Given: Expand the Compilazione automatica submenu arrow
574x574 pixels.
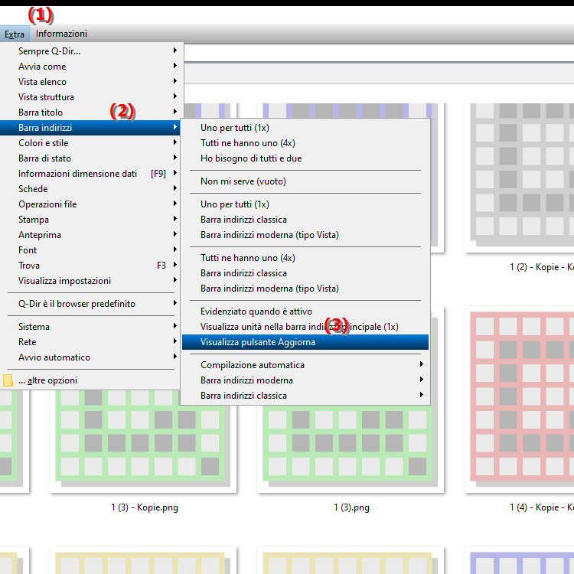Looking at the screenshot, I should pyautogui.click(x=422, y=364).
